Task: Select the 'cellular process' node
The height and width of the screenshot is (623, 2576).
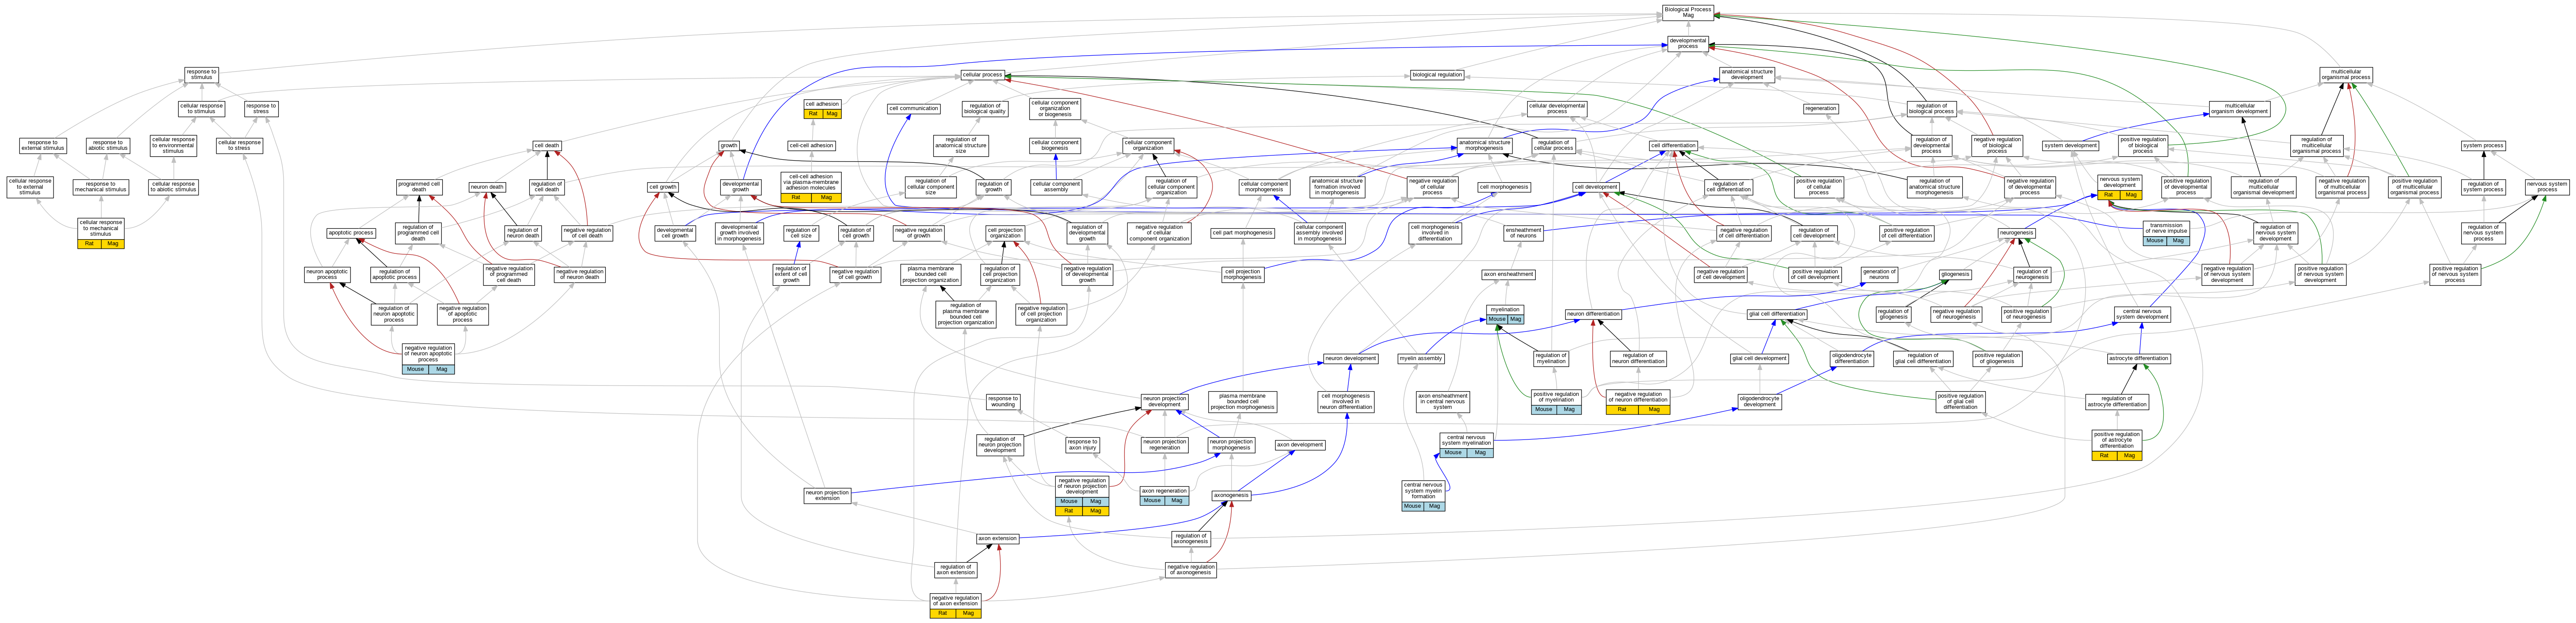Action: (x=982, y=75)
